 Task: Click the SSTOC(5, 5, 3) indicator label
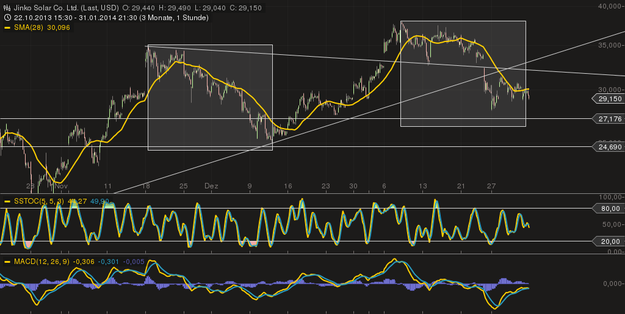point(39,202)
